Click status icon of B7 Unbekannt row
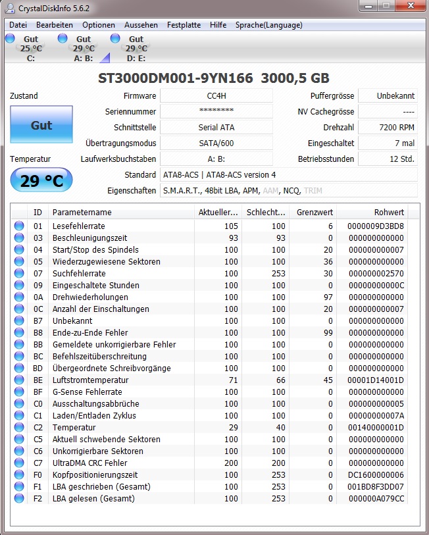The image size is (429, 535). [x=19, y=320]
